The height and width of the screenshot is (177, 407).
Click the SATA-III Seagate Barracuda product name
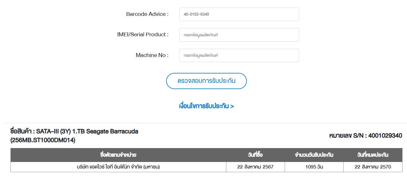87,132
